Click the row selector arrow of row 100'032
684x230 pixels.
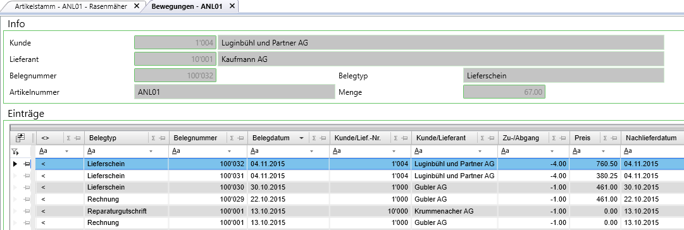tap(15, 164)
